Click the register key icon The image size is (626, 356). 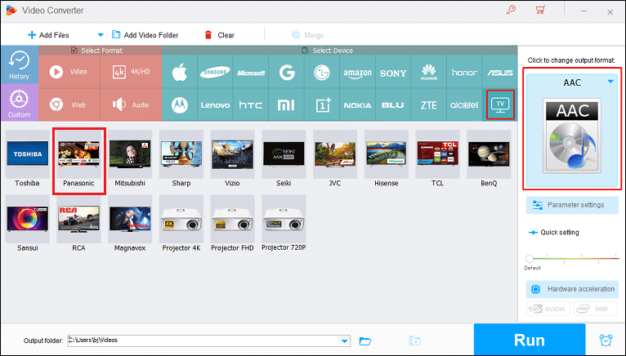tap(511, 10)
